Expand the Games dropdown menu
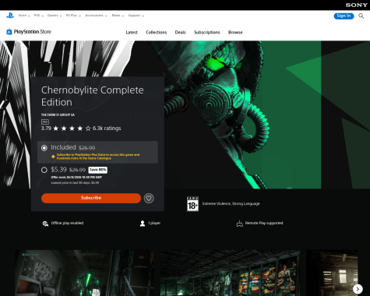The image size is (370, 296). tap(55, 16)
